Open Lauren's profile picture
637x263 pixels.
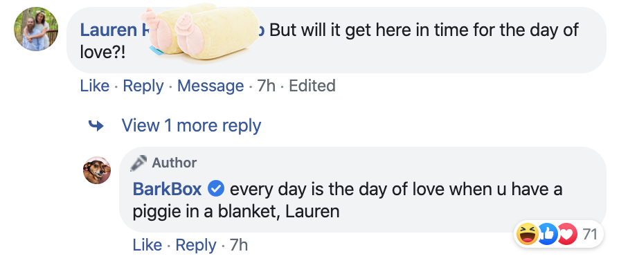coord(36,29)
